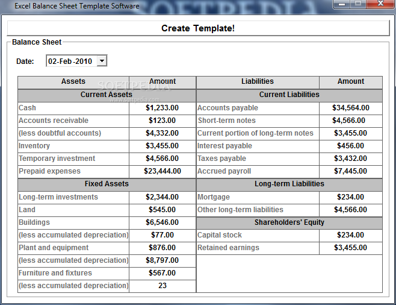
Task: Edit the Accounts receivable amount $123.00
Action: click(162, 121)
